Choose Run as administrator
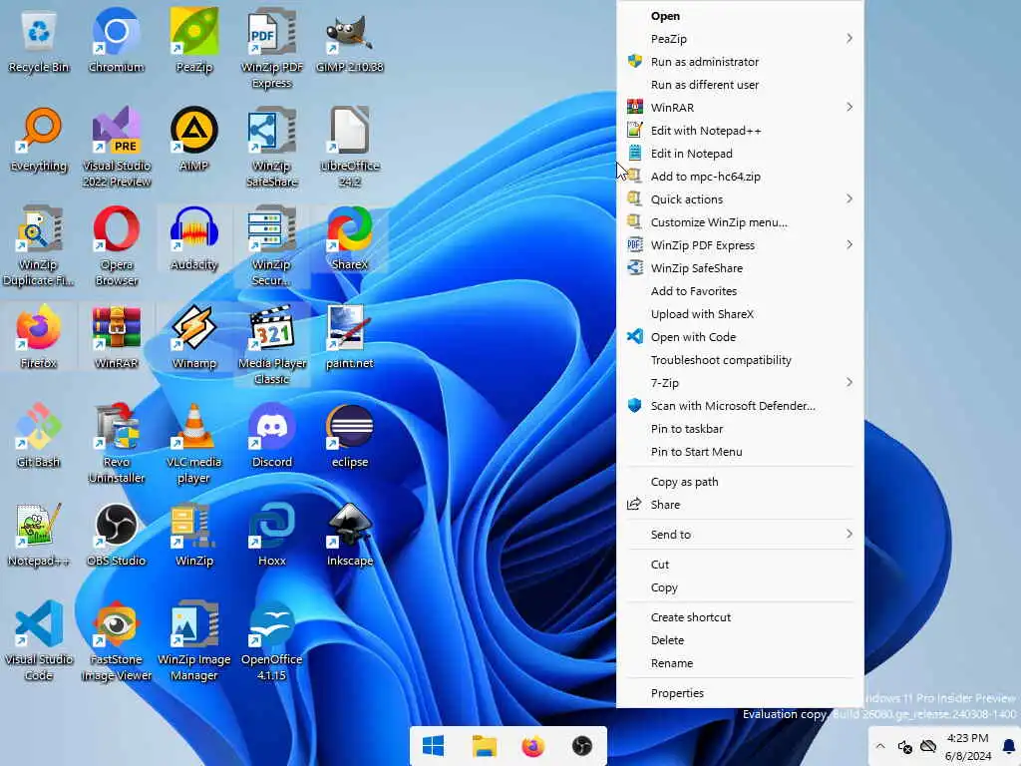The width and height of the screenshot is (1021, 766). [x=740, y=61]
